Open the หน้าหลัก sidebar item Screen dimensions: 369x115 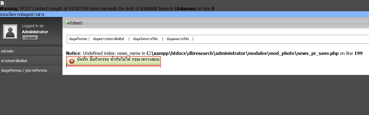point(31,51)
